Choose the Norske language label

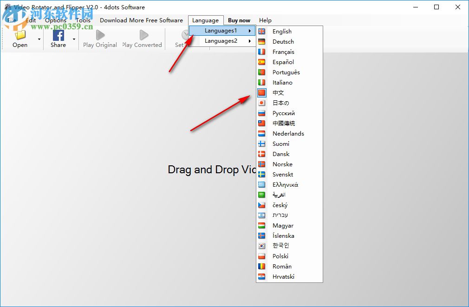[283, 164]
